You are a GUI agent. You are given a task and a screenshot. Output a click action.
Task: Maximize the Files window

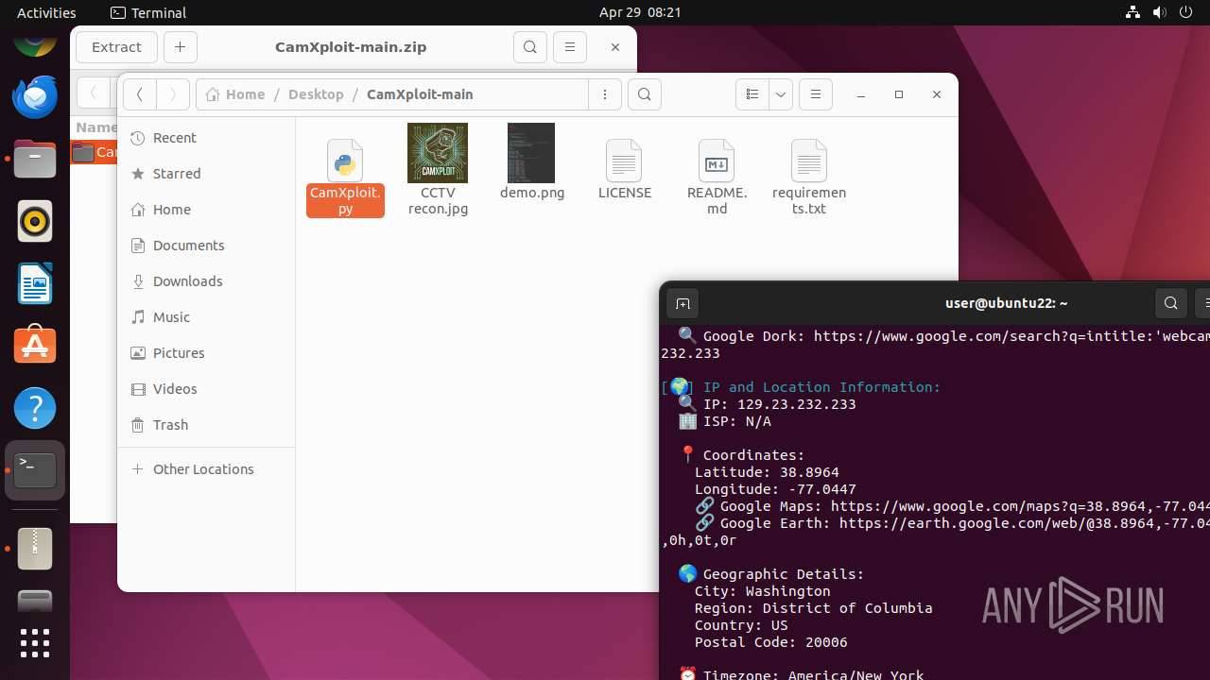point(899,94)
